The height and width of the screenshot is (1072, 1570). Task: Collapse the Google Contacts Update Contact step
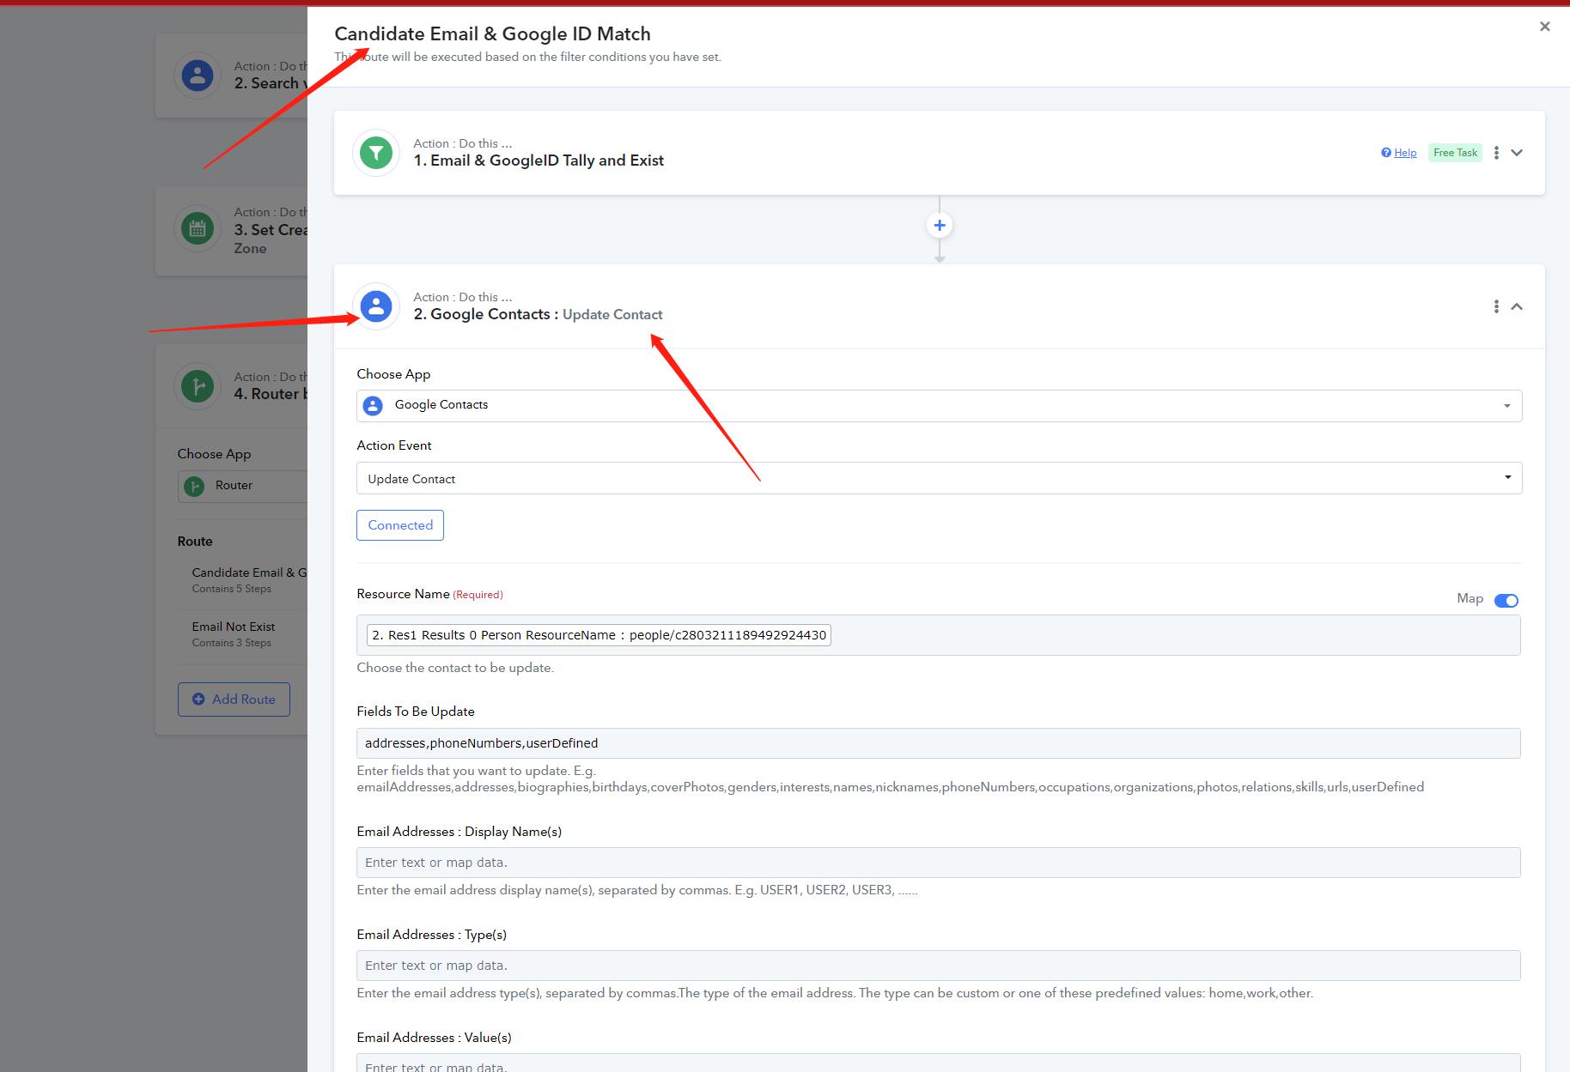tap(1517, 306)
